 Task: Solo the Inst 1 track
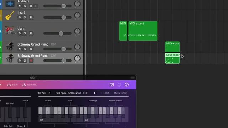[25, 17]
